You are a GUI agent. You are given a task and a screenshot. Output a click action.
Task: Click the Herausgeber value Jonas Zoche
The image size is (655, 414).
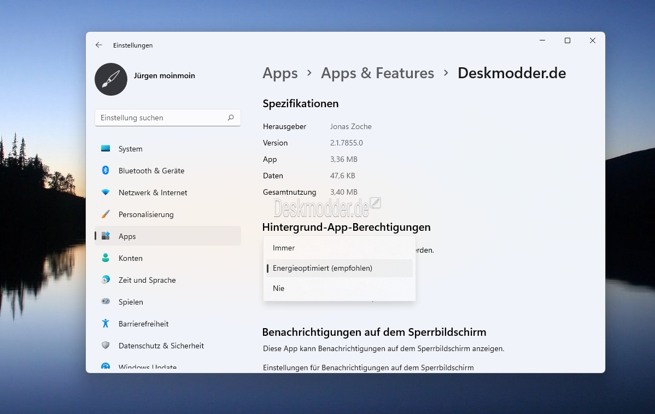(x=350, y=126)
